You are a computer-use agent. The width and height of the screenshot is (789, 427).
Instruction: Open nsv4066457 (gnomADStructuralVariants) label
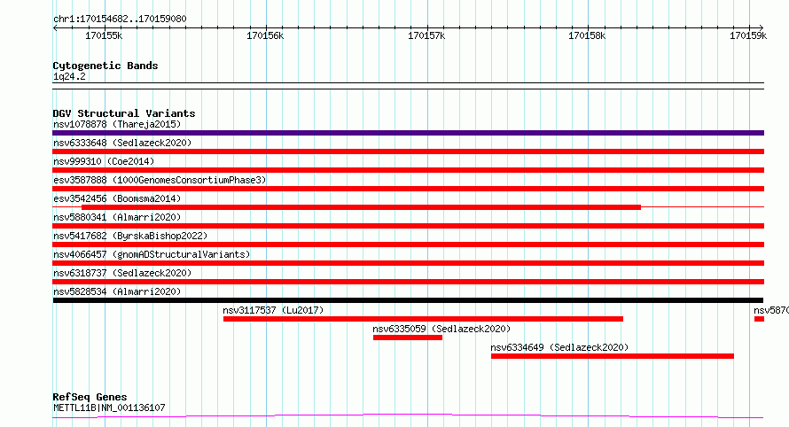click(152, 254)
